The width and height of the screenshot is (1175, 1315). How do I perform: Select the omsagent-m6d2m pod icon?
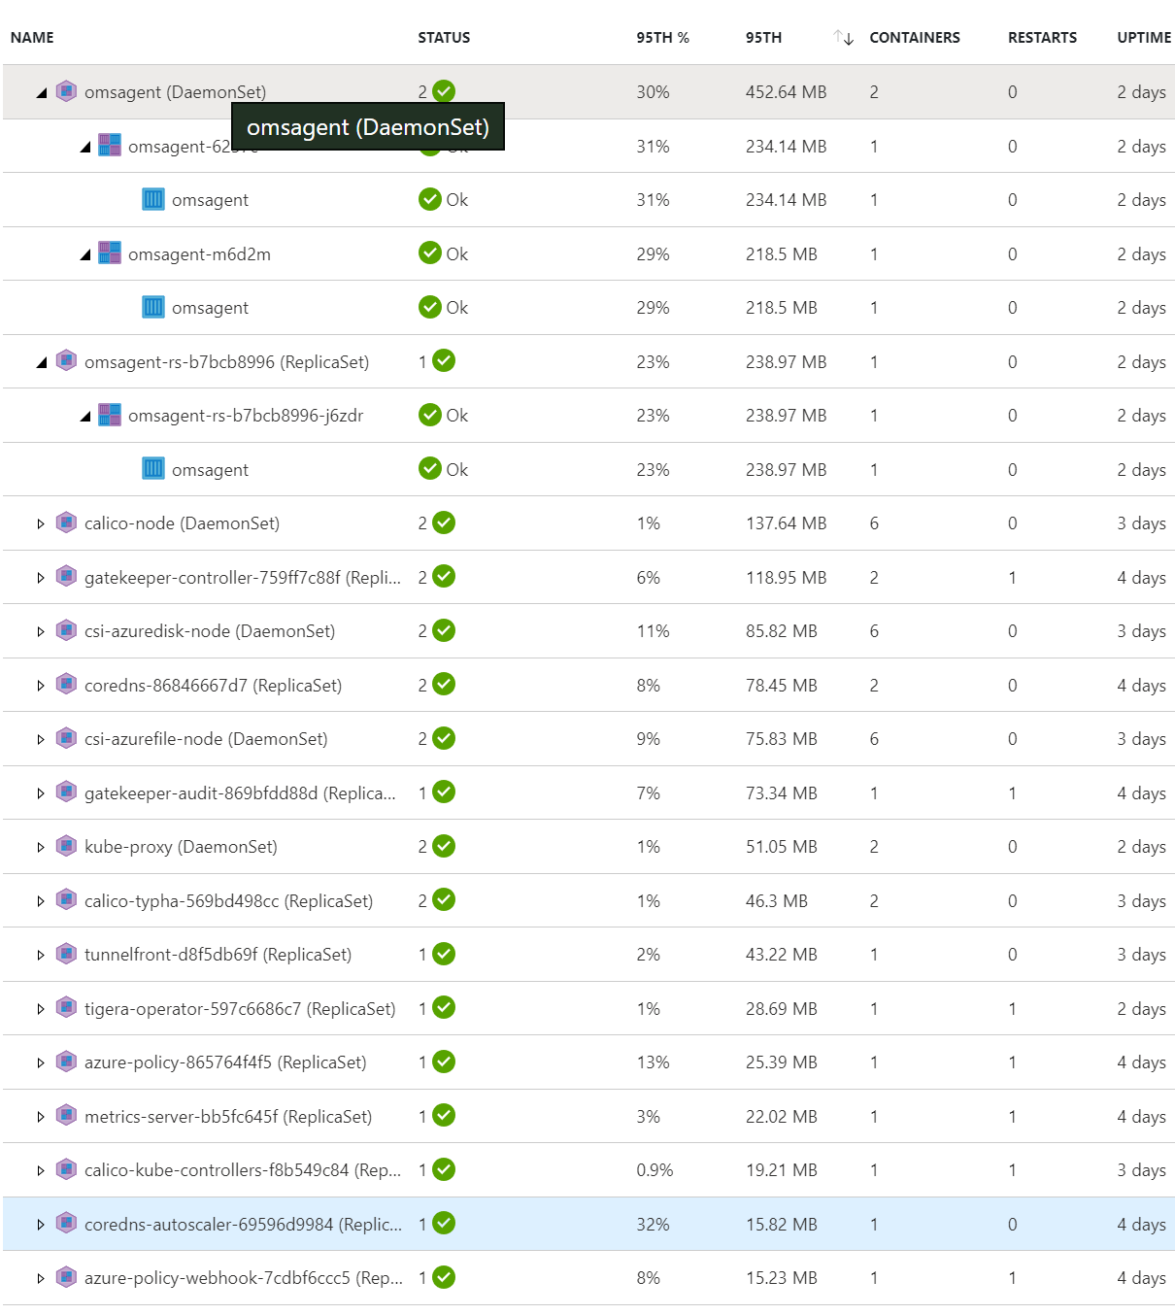point(110,253)
